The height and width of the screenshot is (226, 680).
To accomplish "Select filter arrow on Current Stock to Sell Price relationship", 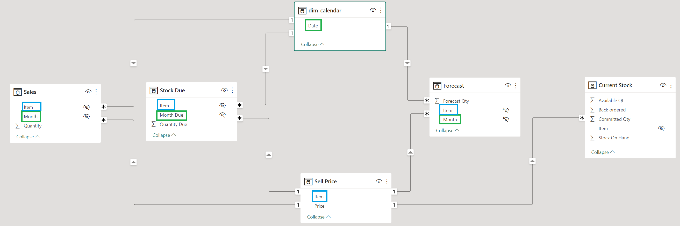I will (532, 161).
